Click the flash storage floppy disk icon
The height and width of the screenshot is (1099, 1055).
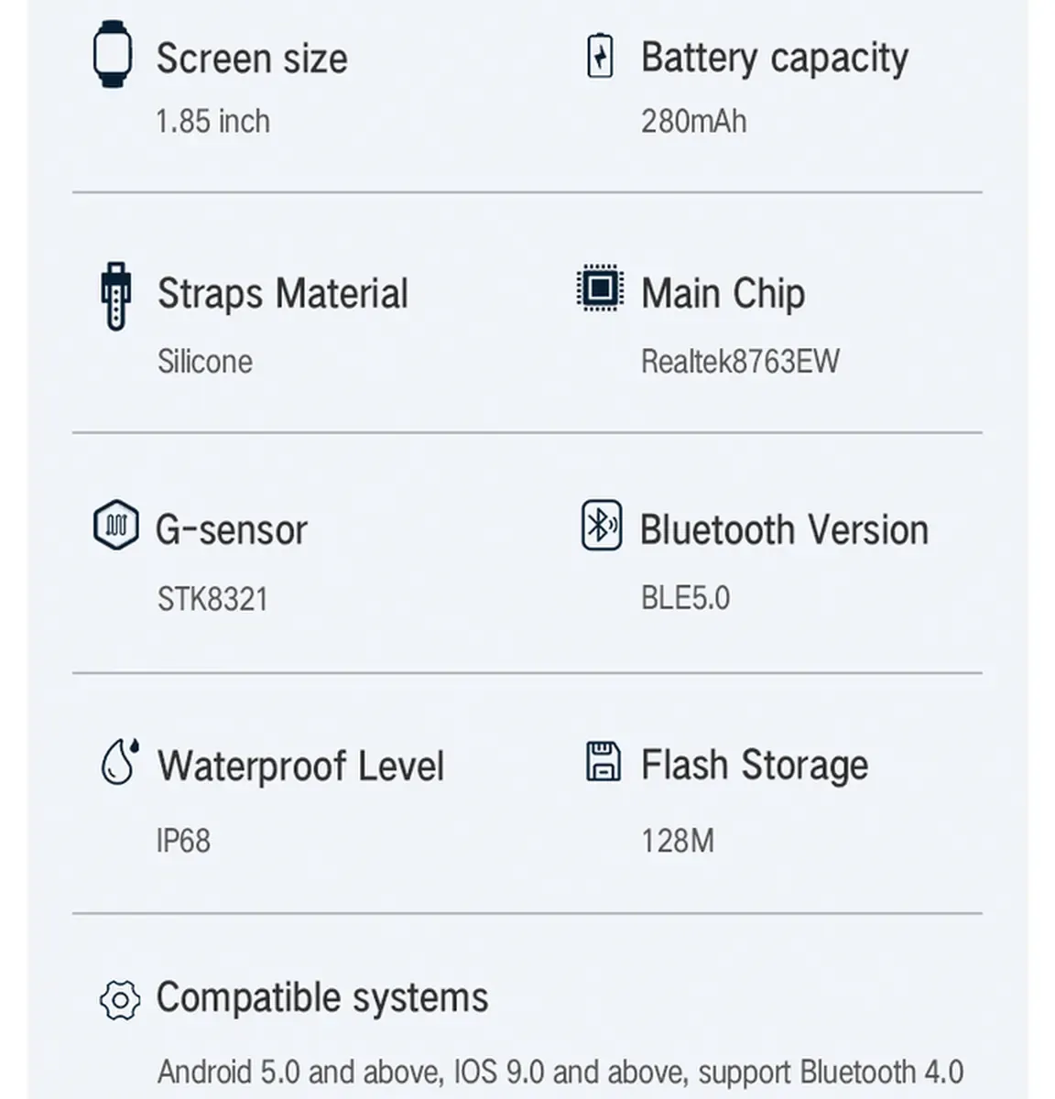603,761
